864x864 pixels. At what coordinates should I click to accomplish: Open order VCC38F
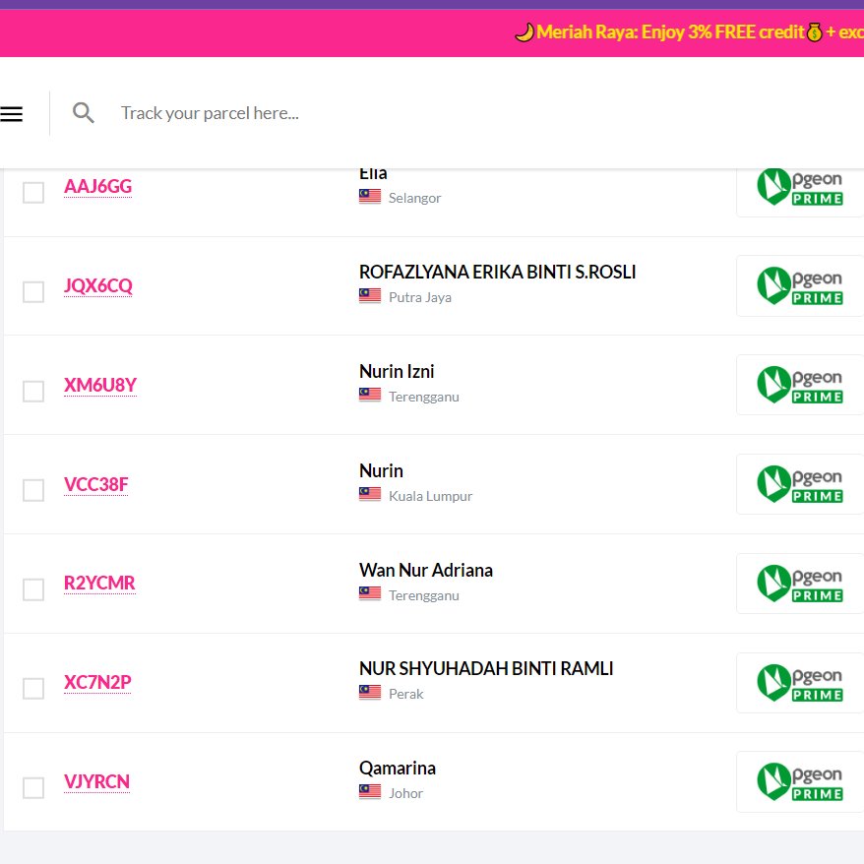pyautogui.click(x=95, y=484)
